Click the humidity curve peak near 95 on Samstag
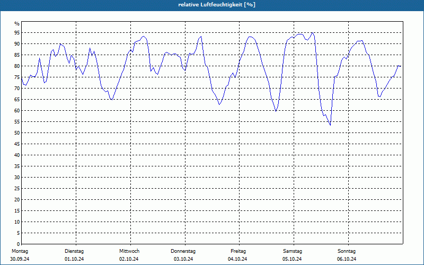The height and width of the screenshot is (265, 424). pos(312,33)
